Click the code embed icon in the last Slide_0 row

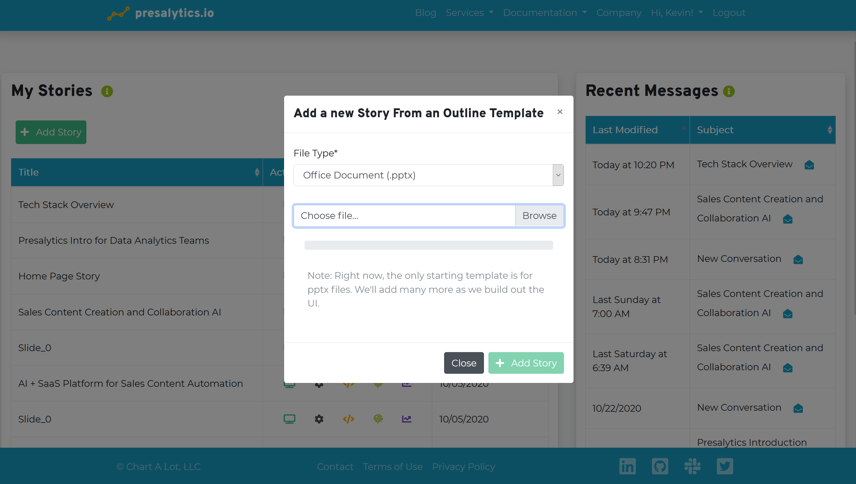click(348, 419)
